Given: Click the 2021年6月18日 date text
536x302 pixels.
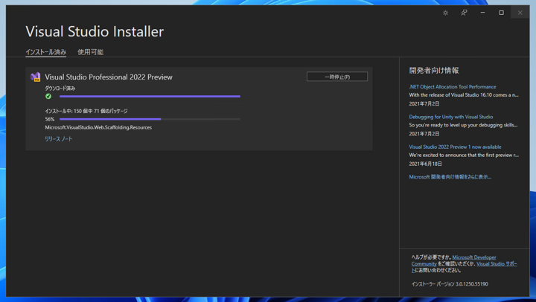Looking at the screenshot, I should (425, 164).
